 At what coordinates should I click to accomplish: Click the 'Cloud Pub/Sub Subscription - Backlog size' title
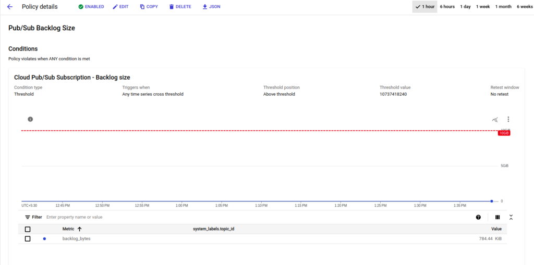pos(72,77)
